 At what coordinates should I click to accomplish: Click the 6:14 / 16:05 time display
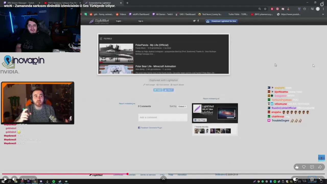pos(28,179)
